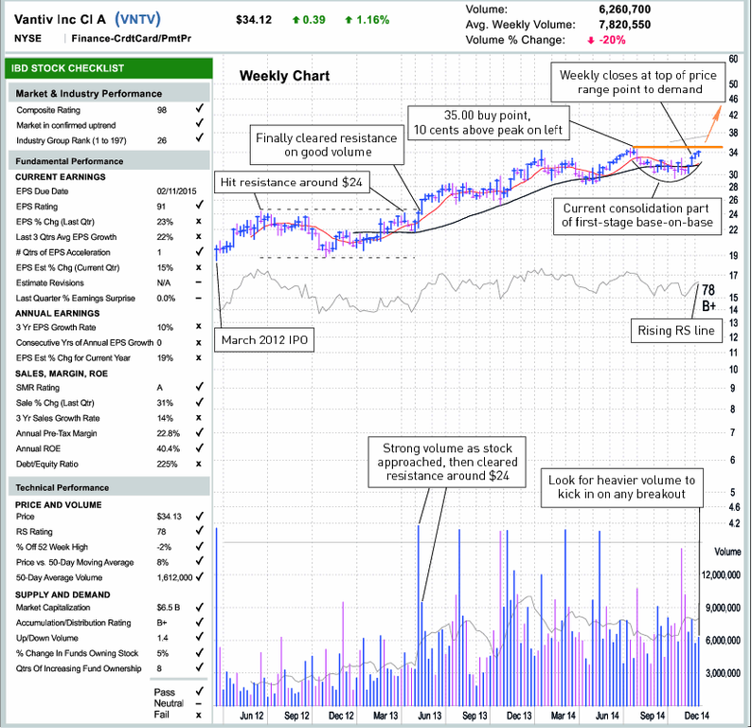Click the Annual ROE value 40.4%
This screenshot has width=752, height=728.
coord(169,448)
